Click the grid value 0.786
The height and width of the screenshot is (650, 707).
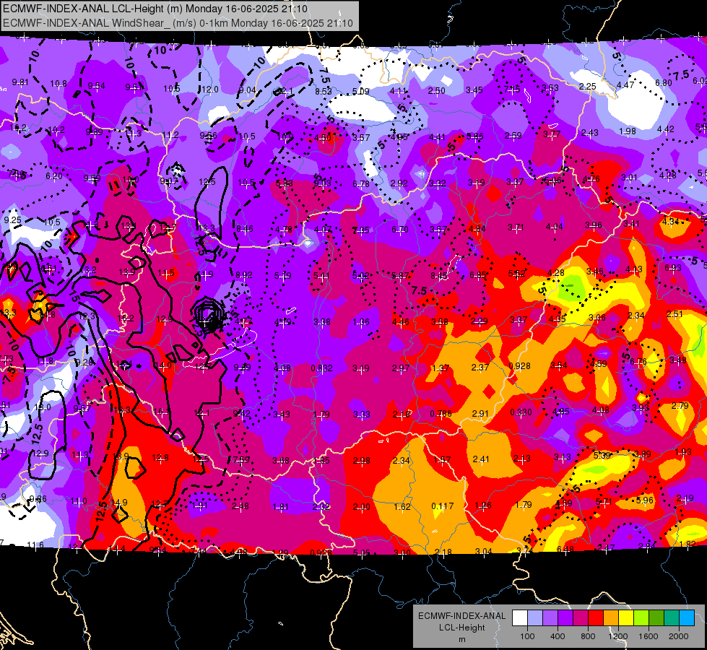(x=441, y=414)
